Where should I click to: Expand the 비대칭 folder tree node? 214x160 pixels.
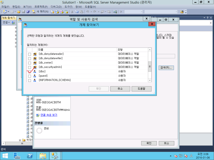(20, 140)
